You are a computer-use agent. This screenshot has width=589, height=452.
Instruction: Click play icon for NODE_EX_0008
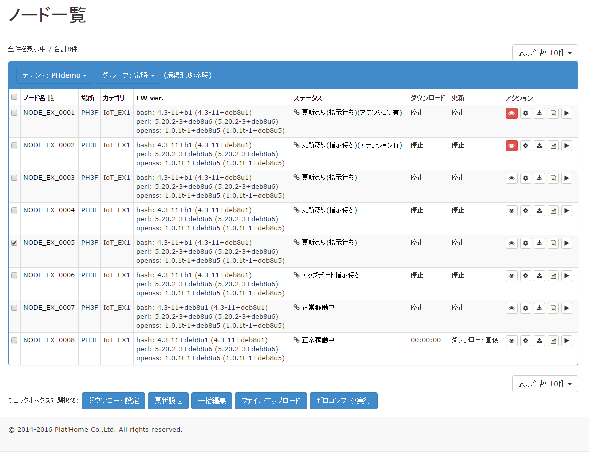pyautogui.click(x=567, y=341)
